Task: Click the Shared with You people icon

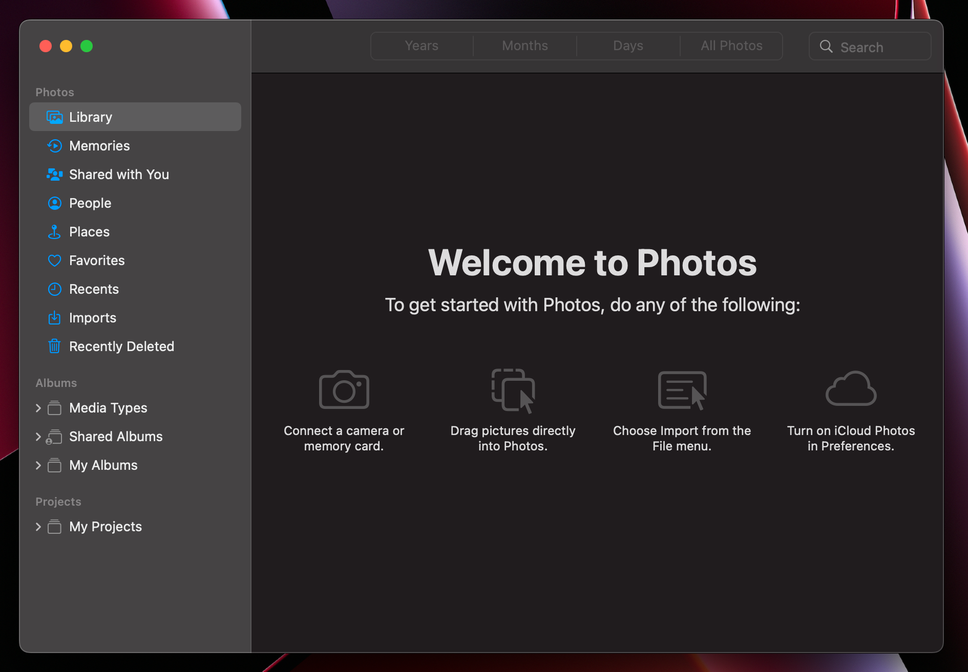Action: pos(54,175)
